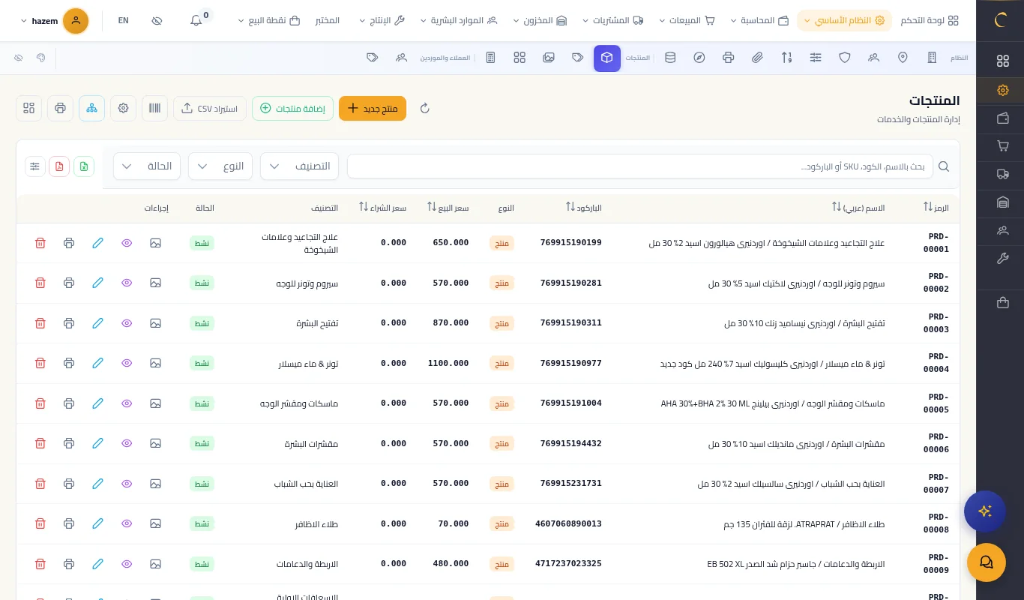Go to نقطة البيع

pyautogui.click(x=268, y=20)
